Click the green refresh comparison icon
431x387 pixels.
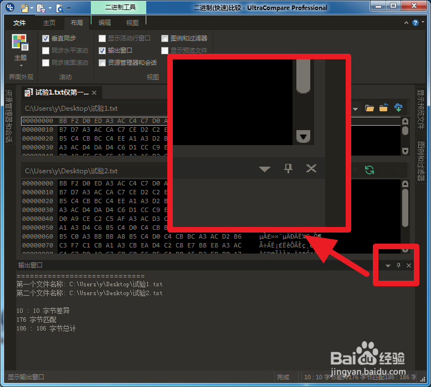(369, 170)
